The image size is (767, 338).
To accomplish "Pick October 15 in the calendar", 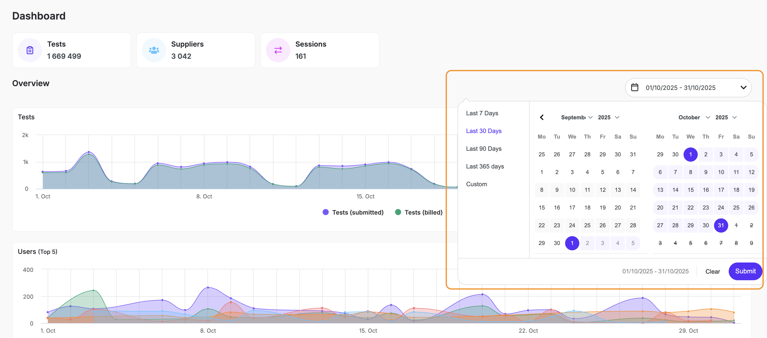I will tap(690, 190).
